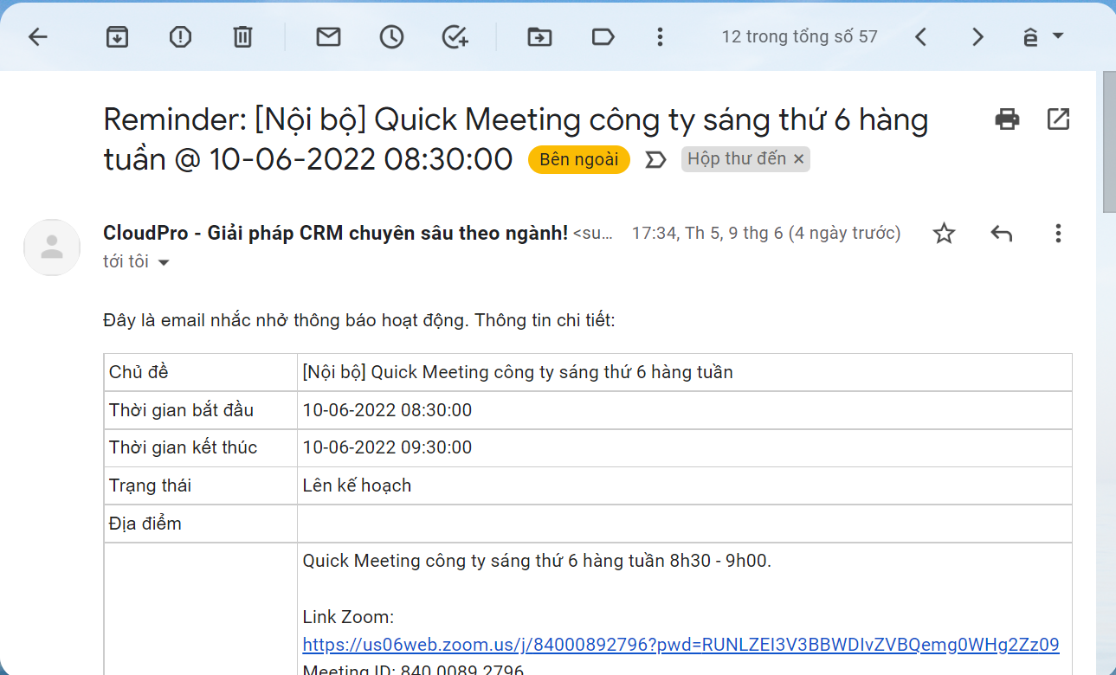
Task: Snooze this email
Action: point(391,36)
